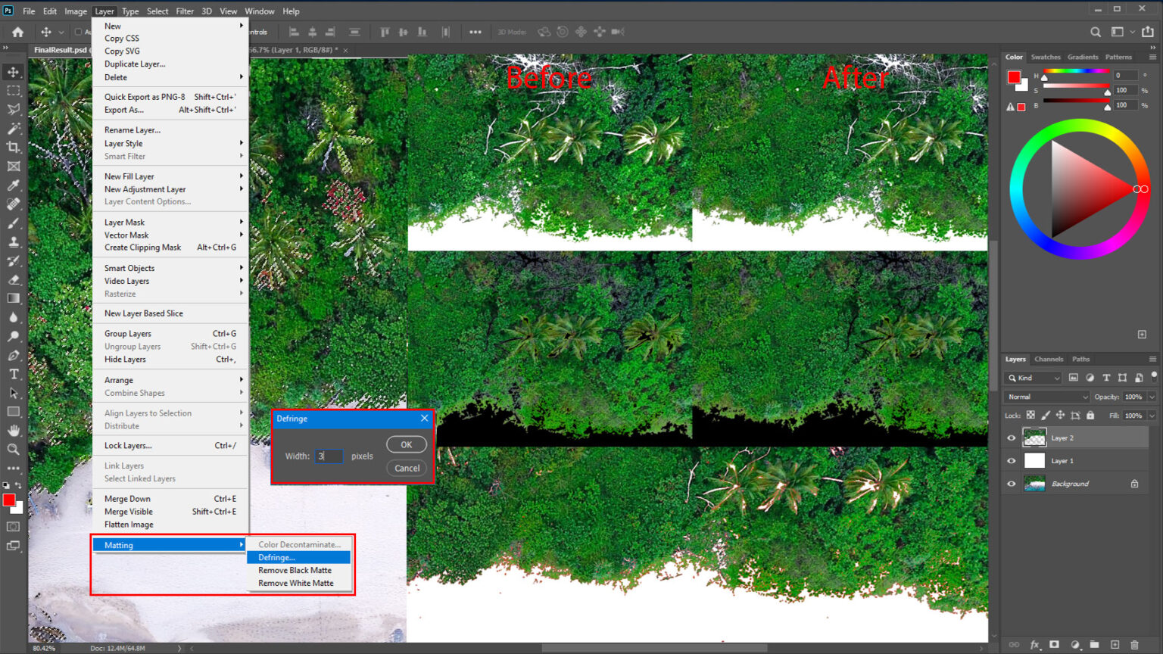Switch to the Channels tab
The image size is (1163, 654).
point(1049,359)
